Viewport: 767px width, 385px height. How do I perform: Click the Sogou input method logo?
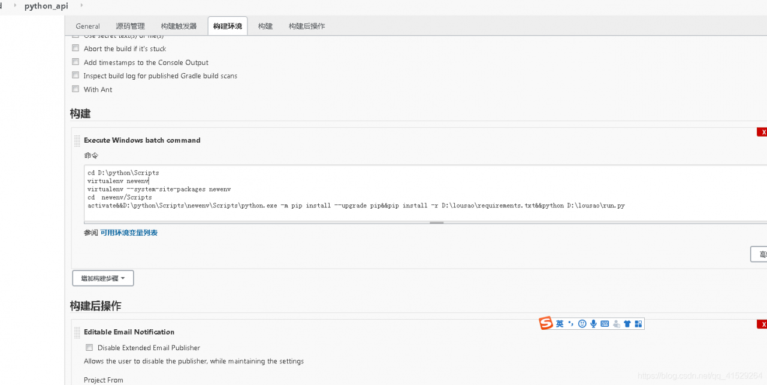[x=546, y=324]
